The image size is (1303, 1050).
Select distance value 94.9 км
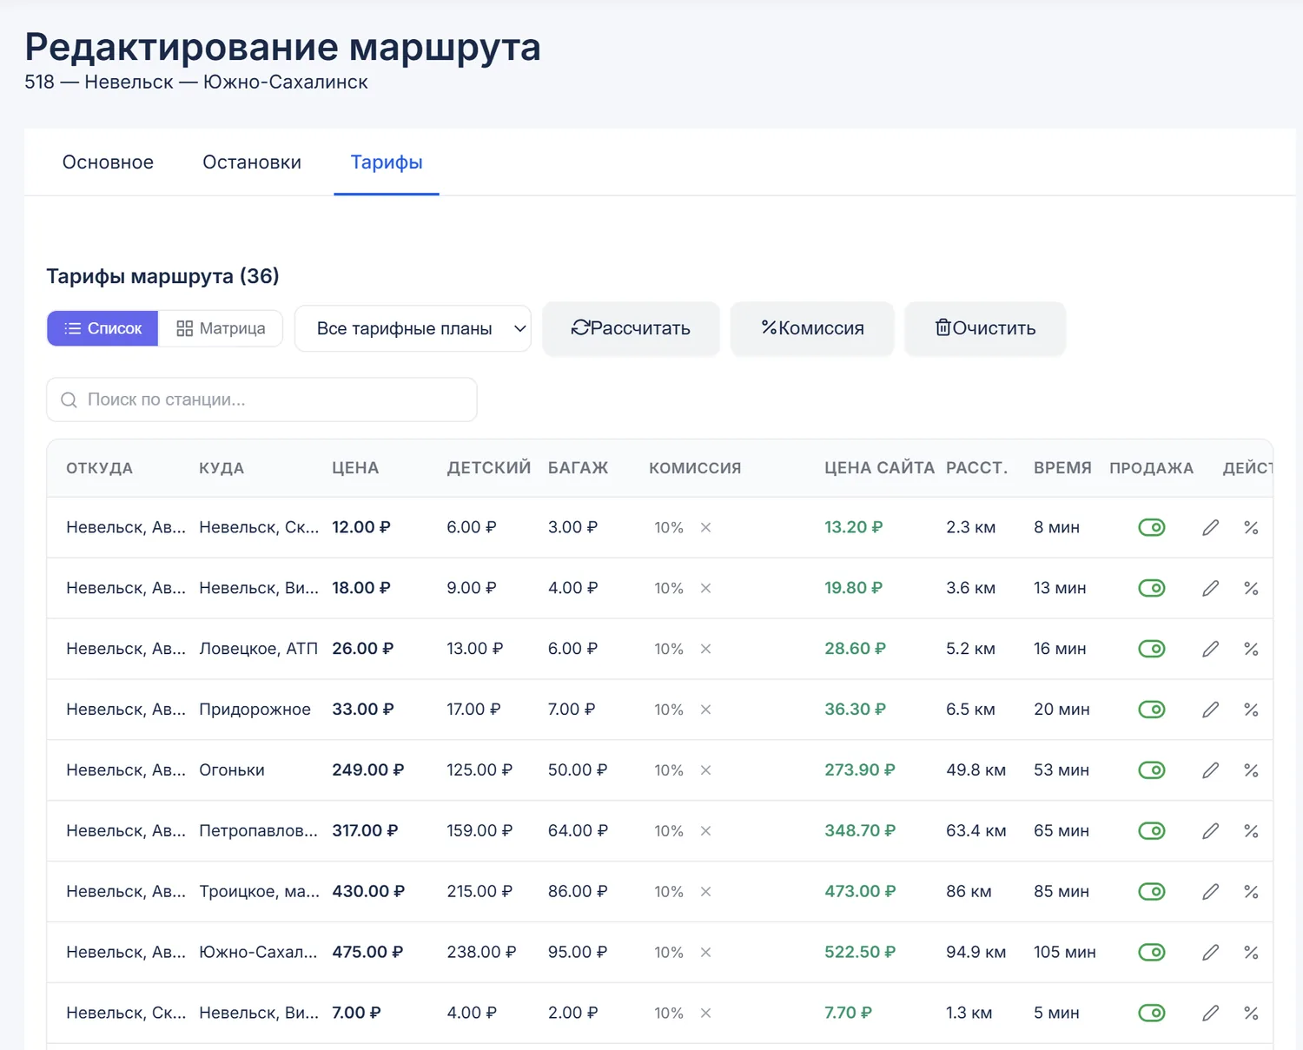[x=976, y=953]
